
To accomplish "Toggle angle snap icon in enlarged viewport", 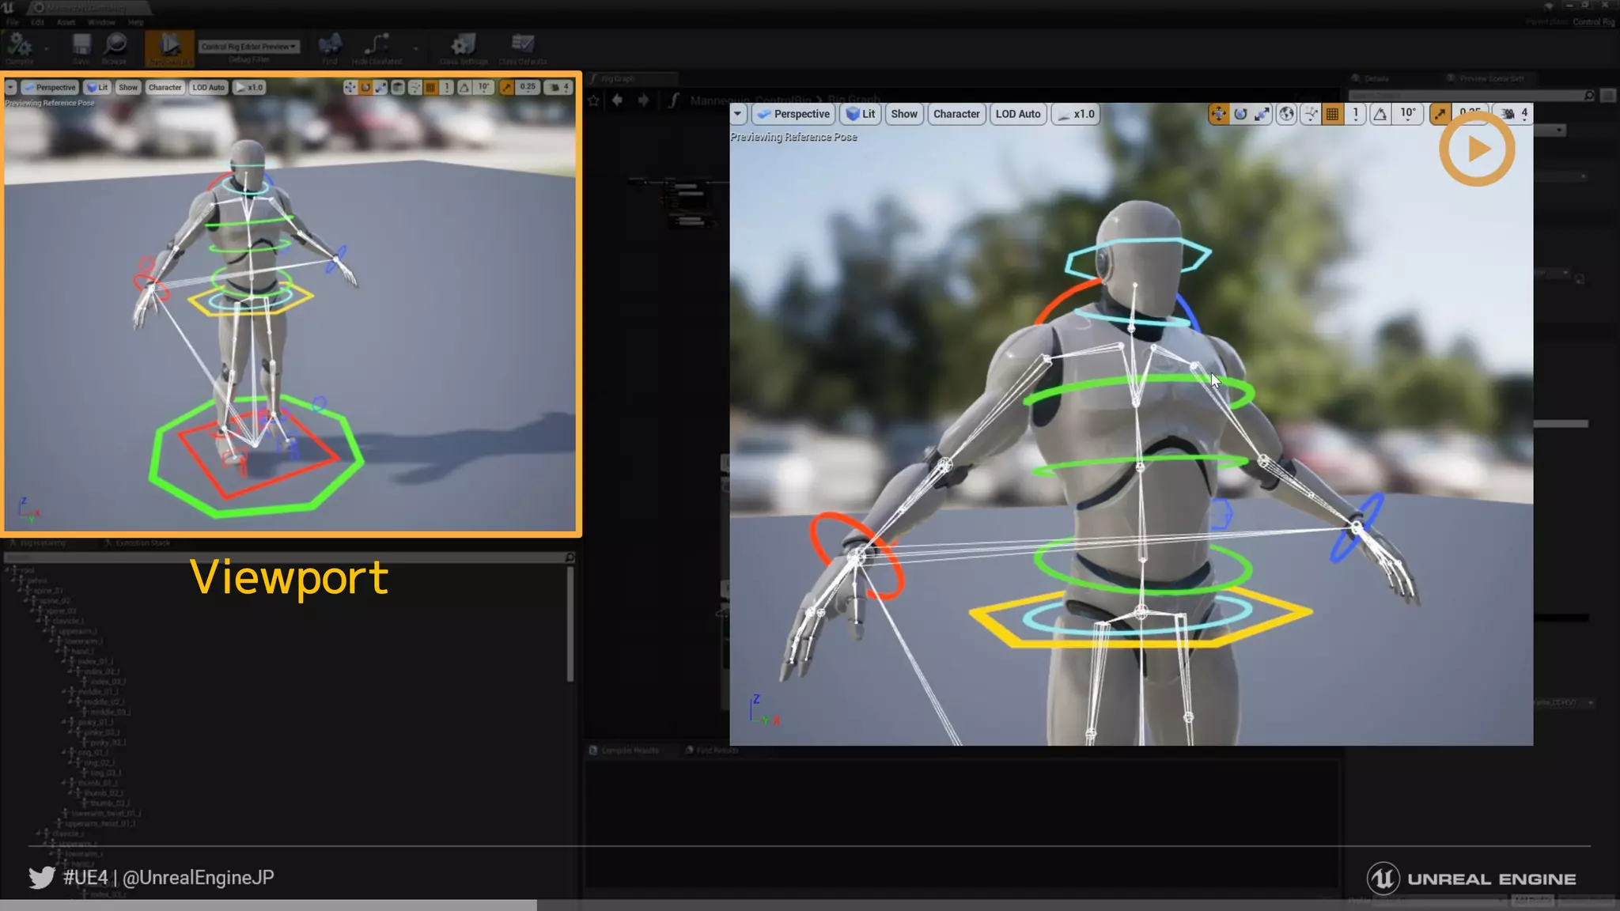I will point(1380,114).
